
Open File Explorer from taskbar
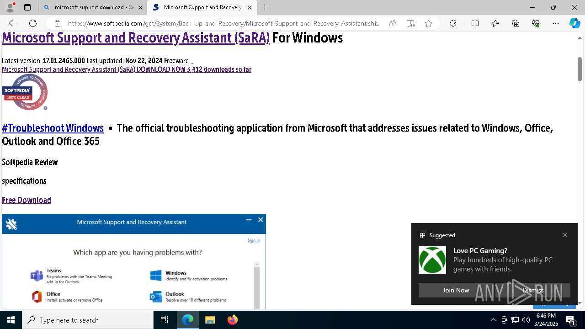tap(210, 320)
